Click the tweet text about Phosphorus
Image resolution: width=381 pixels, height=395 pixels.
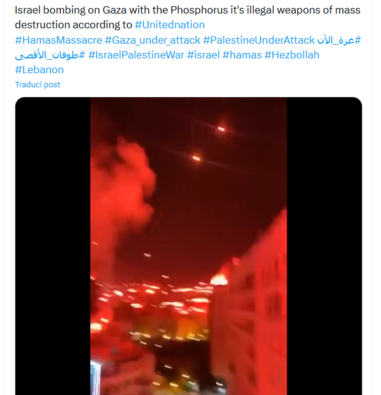pyautogui.click(x=187, y=17)
